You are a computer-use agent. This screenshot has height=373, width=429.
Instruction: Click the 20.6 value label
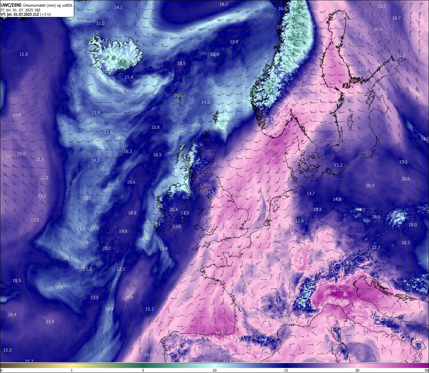[406, 179]
